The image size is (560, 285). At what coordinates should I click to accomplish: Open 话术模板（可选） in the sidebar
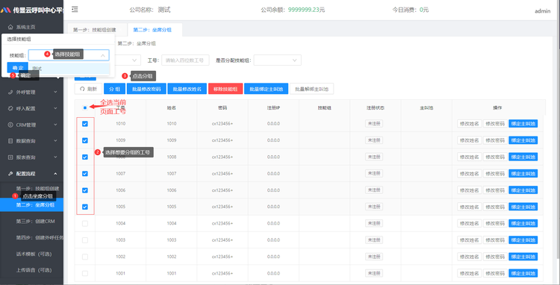pos(34,254)
